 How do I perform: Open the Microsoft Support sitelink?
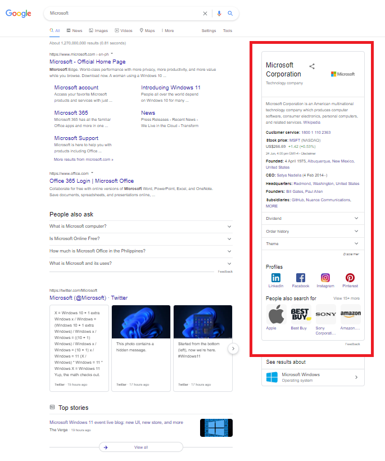(76, 138)
